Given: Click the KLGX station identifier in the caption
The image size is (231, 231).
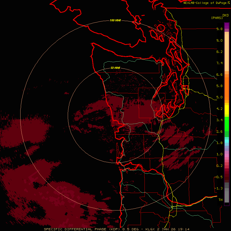Looking at the screenshot, I should pyautogui.click(x=150, y=229).
